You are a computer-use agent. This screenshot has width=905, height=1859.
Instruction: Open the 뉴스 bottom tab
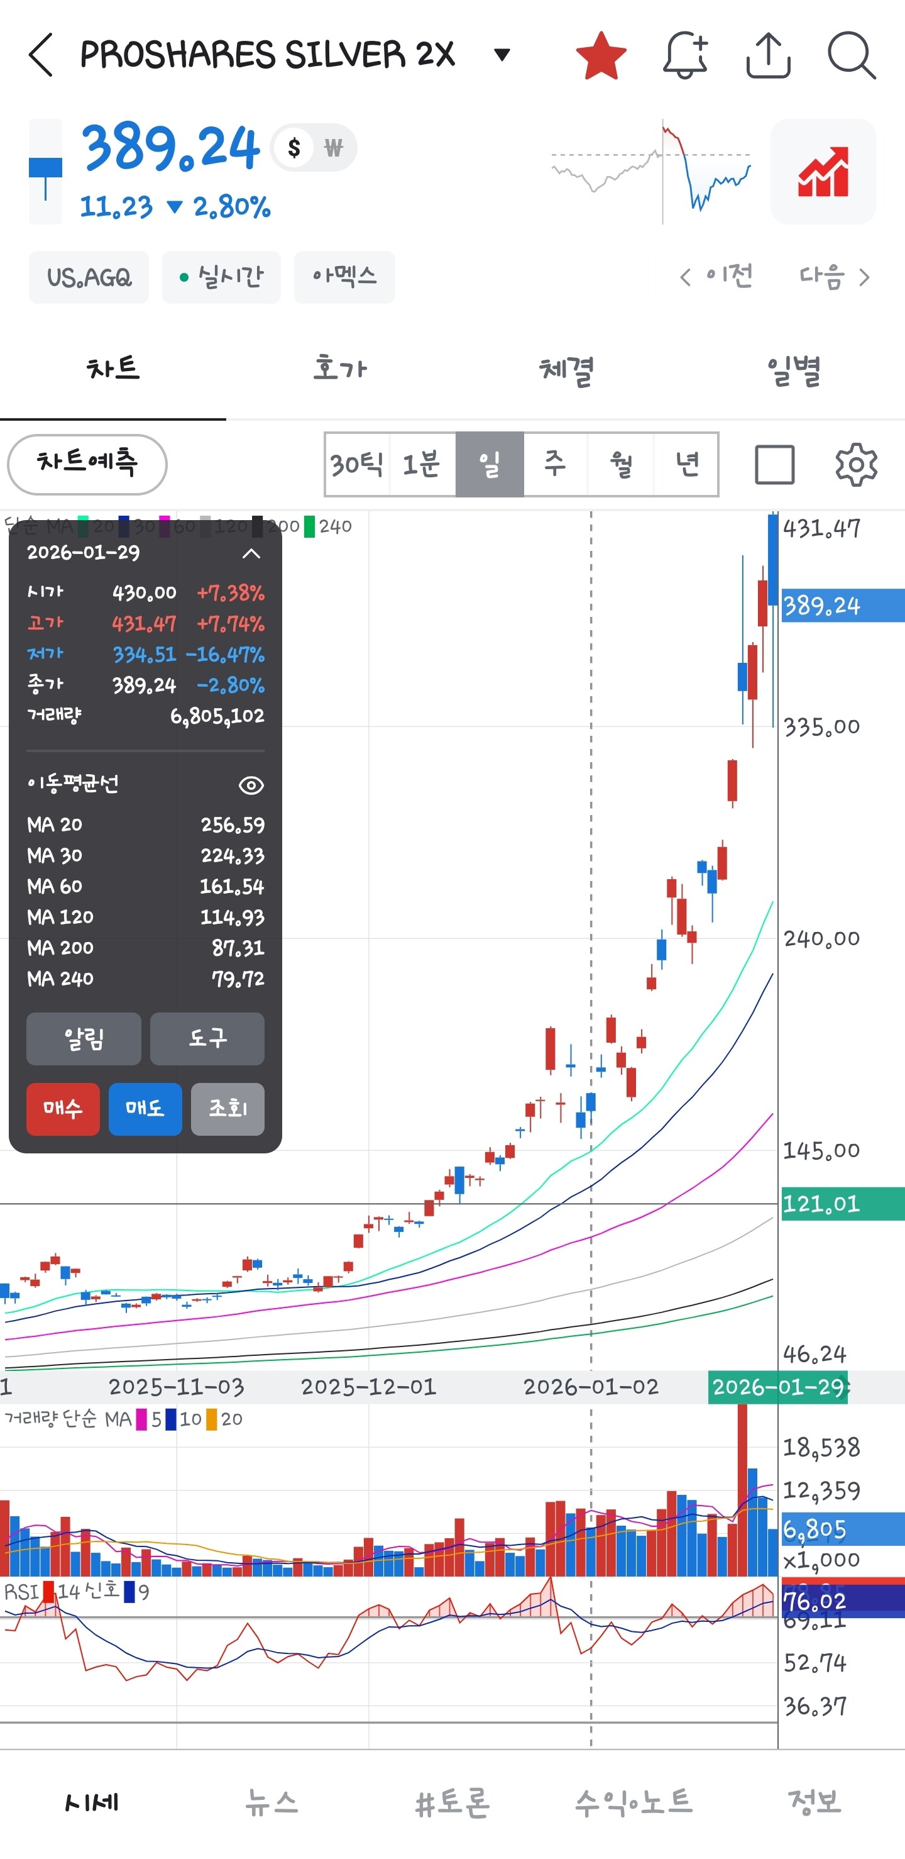click(x=272, y=1802)
